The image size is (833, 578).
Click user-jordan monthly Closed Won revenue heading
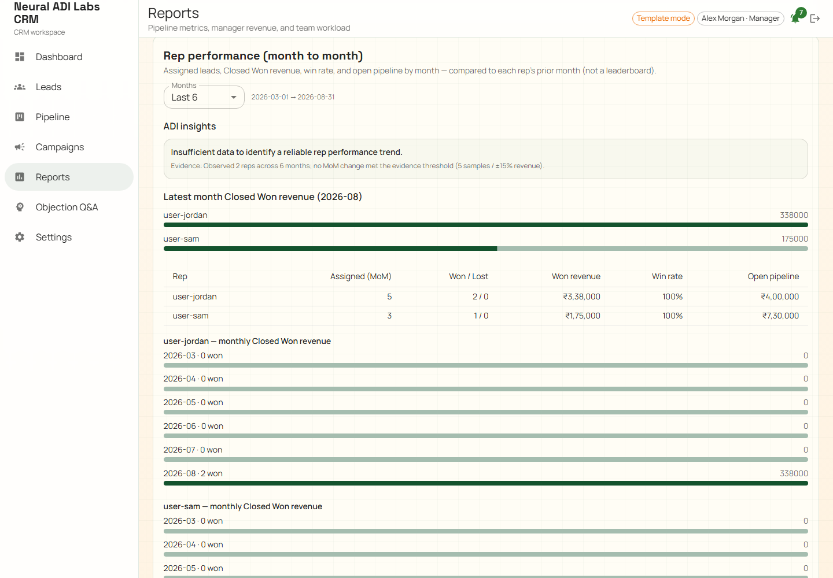(247, 341)
